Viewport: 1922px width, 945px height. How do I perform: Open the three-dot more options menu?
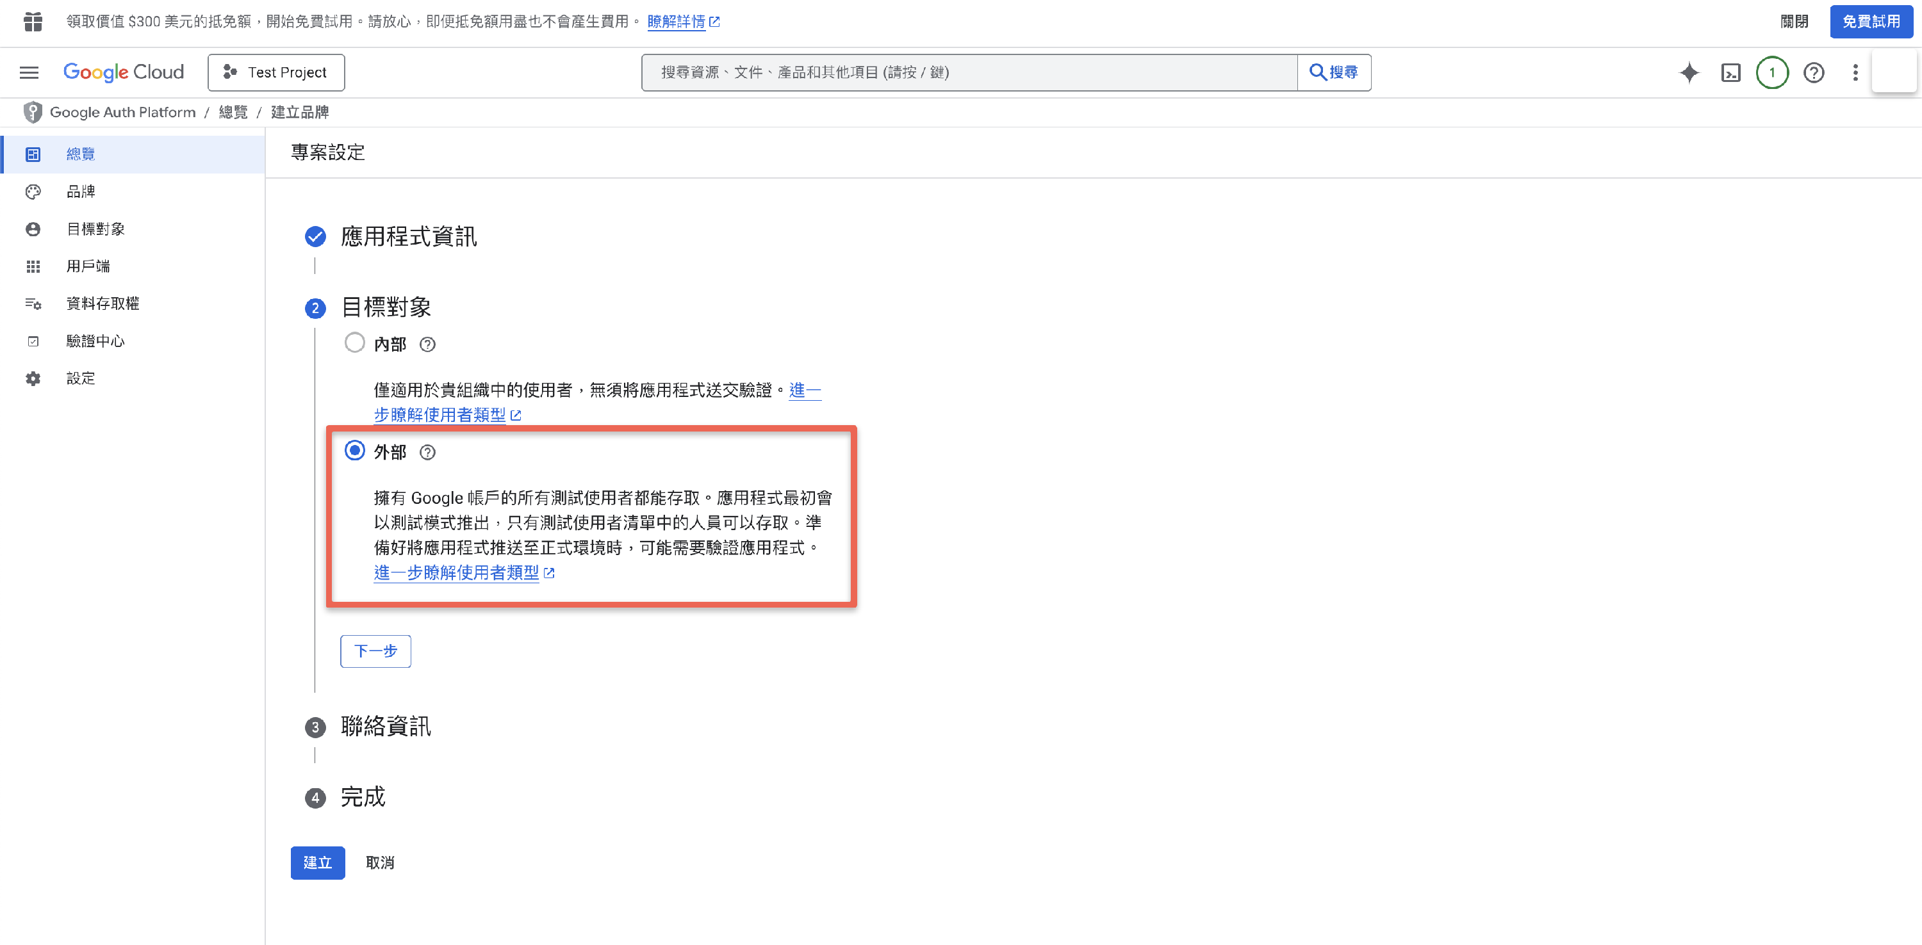1855,72
